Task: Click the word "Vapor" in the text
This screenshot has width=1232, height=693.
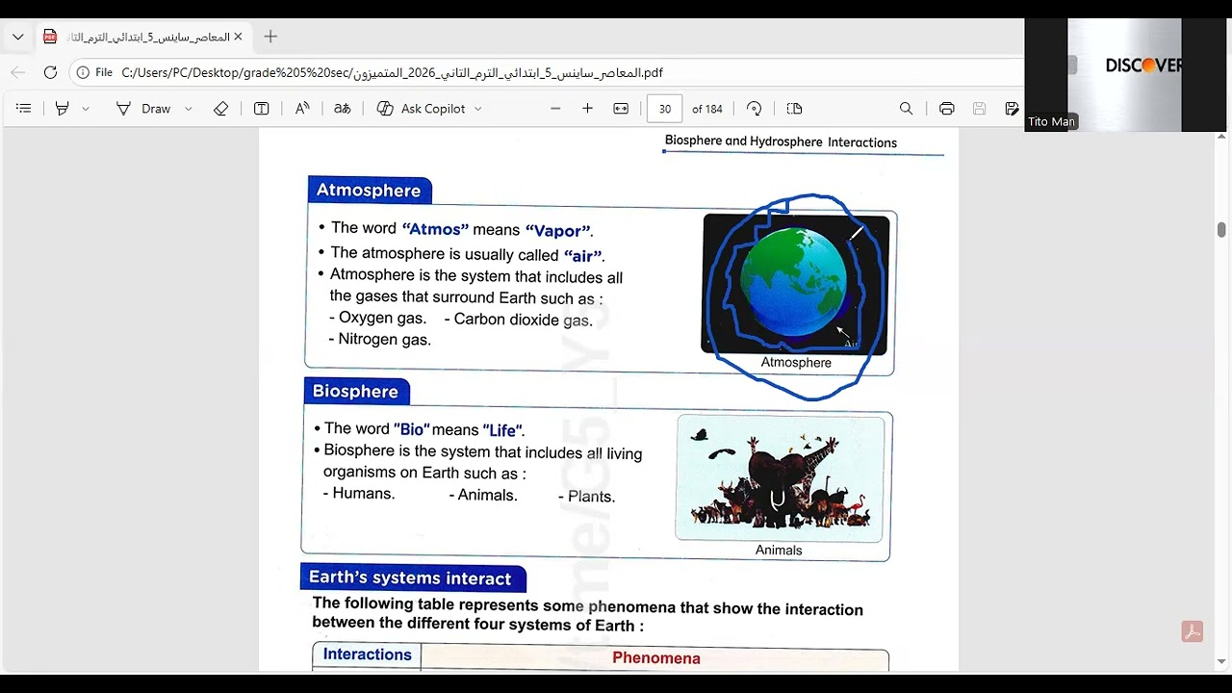Action: 557,231
